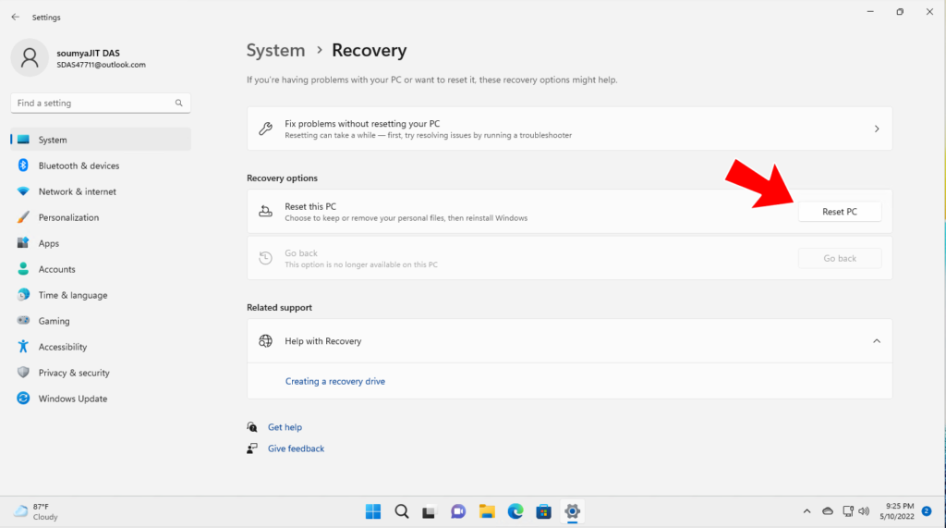Go to Network & internet settings
Viewport: 946px width, 528px height.
(x=101, y=191)
